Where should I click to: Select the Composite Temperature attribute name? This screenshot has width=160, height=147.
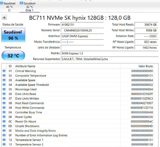click(x=31, y=76)
